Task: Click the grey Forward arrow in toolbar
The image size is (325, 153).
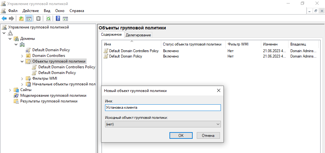Action: click(11, 19)
